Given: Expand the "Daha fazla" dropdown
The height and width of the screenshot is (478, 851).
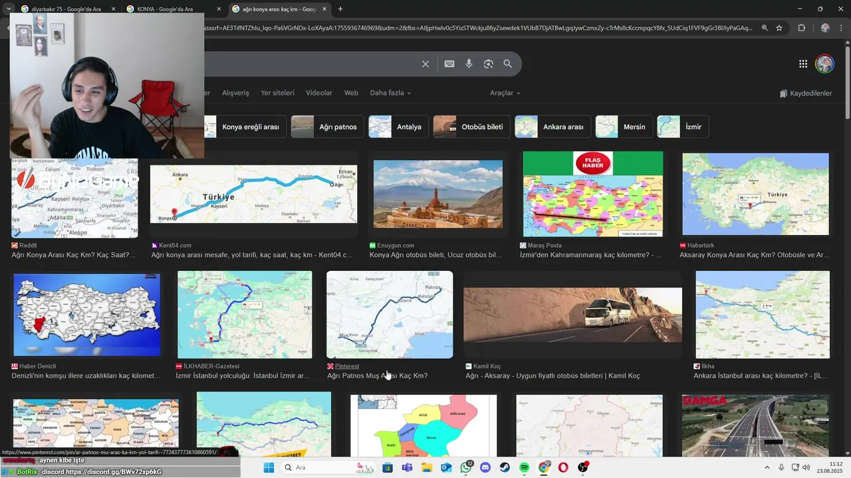Looking at the screenshot, I should [390, 93].
